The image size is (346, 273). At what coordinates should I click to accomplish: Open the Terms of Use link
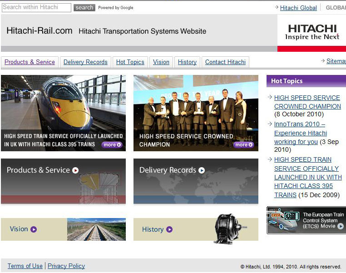click(x=25, y=266)
